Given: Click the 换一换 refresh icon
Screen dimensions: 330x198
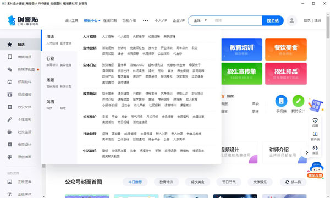Looking at the screenshot, I should coord(287,182).
